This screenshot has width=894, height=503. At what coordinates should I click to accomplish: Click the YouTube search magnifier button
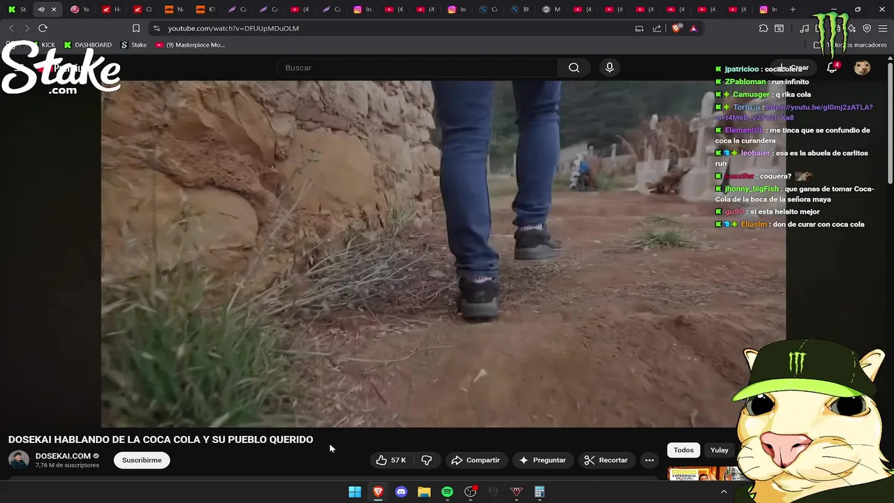(573, 68)
